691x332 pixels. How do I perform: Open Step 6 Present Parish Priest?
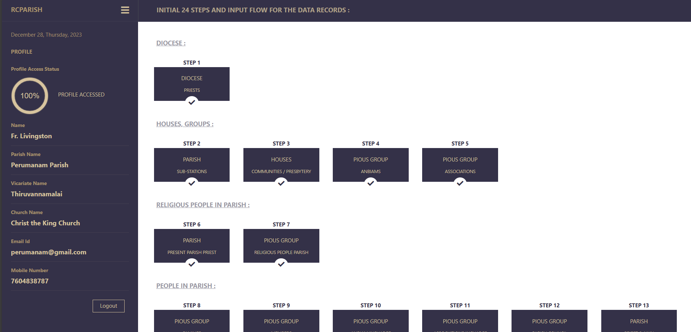192,245
